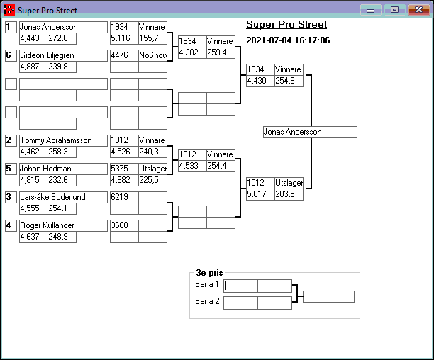Click the Lars-åke Söderlund name field
Screen dimensions: 434x360
(x=63, y=197)
